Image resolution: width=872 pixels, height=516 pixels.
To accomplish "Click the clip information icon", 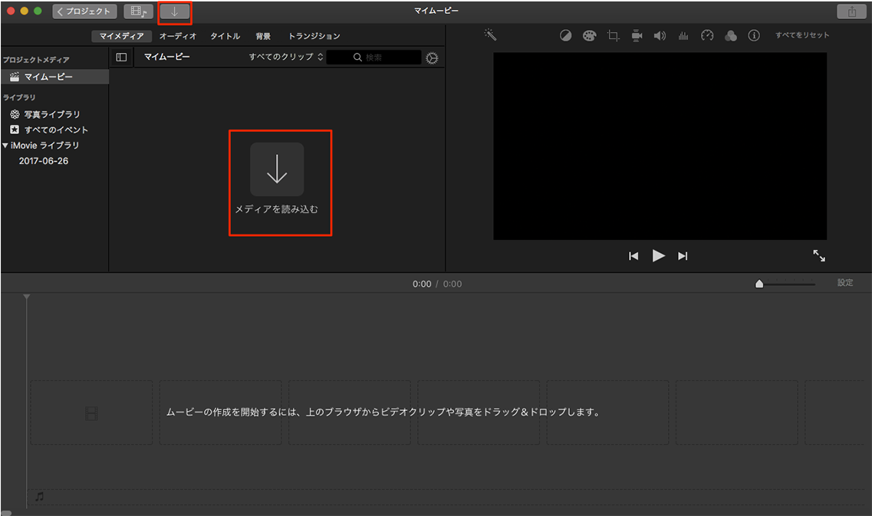I will (x=754, y=35).
